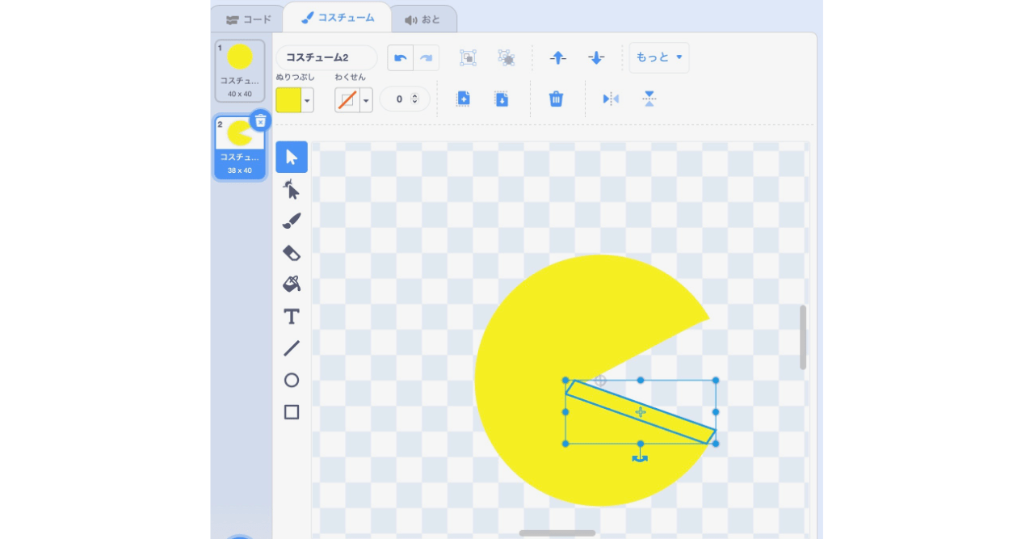Edit the costume name field コスチューム2

326,57
